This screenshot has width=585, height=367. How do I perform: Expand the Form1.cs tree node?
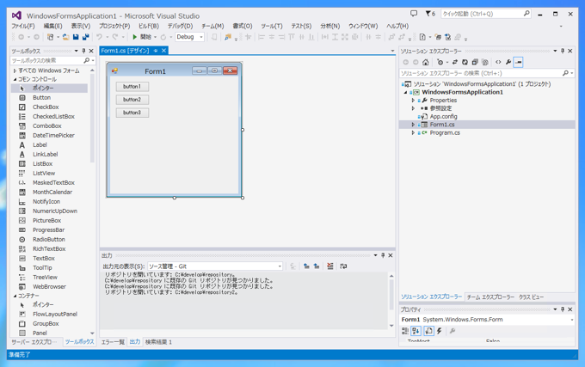tap(413, 125)
